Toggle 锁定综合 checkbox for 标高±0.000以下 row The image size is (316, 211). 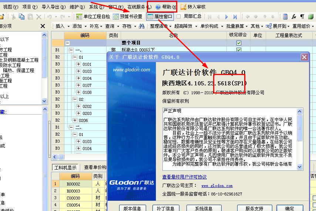click(x=239, y=50)
